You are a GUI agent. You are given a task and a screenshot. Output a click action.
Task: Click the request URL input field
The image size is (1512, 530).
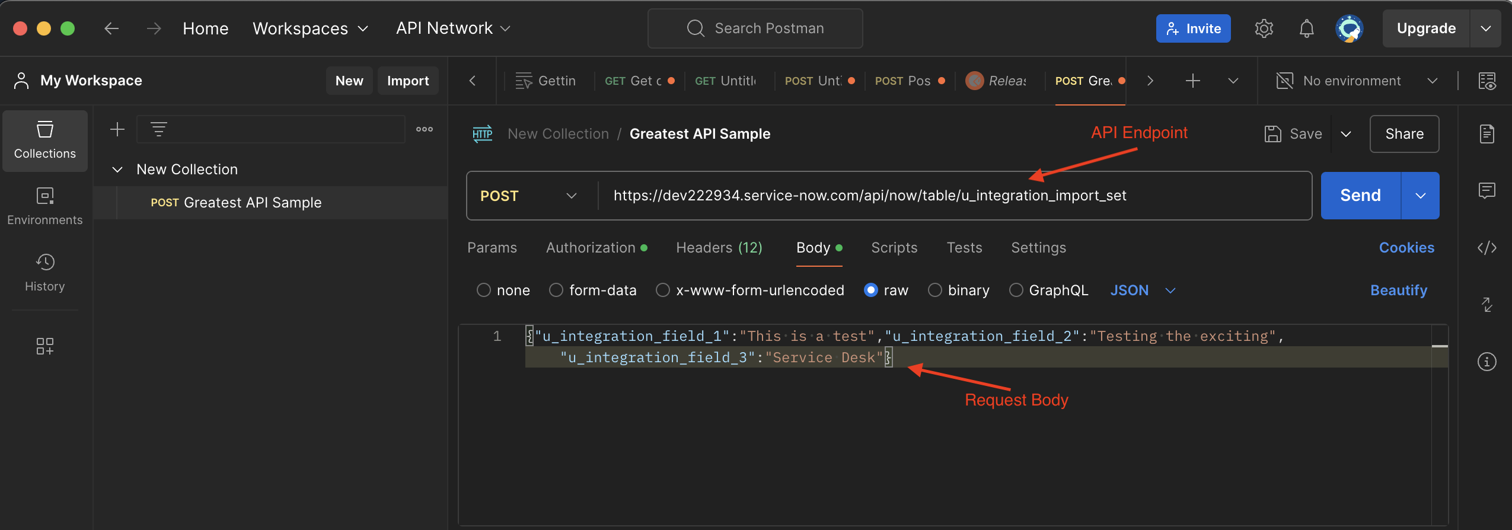949,196
